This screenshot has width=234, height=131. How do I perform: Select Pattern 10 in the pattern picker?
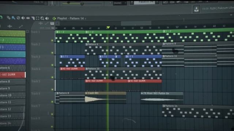click(12, 95)
